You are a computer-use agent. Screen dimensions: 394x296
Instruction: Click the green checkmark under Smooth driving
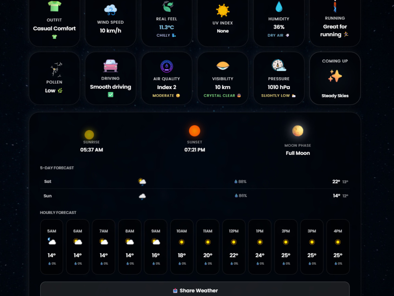(111, 95)
